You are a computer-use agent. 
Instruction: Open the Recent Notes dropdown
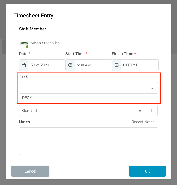coord(145,122)
